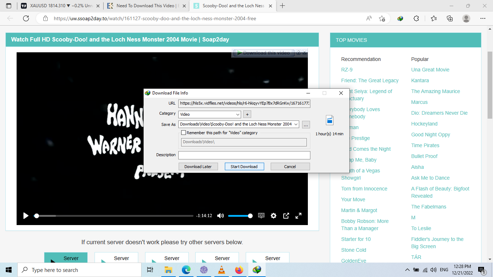Viewport: 493px width, 277px height.
Task: Add this page to favorites
Action: point(382,18)
